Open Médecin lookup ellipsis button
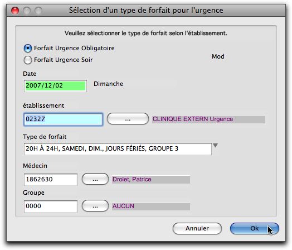 (x=95, y=179)
